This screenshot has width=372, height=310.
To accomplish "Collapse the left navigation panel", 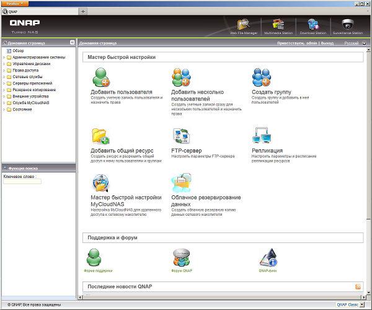I will (x=72, y=42).
